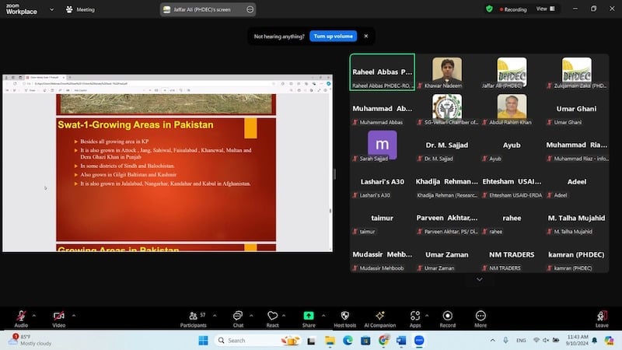Unmute the Audio microphone

coord(20,316)
